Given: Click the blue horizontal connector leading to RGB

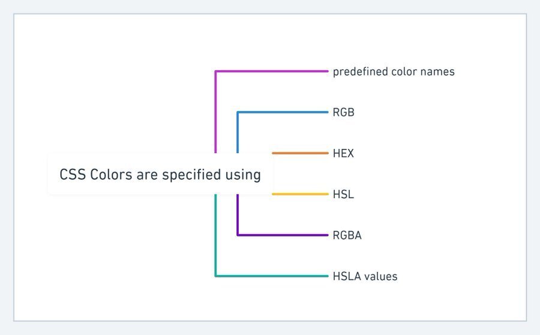Looking at the screenshot, I should pos(283,112).
